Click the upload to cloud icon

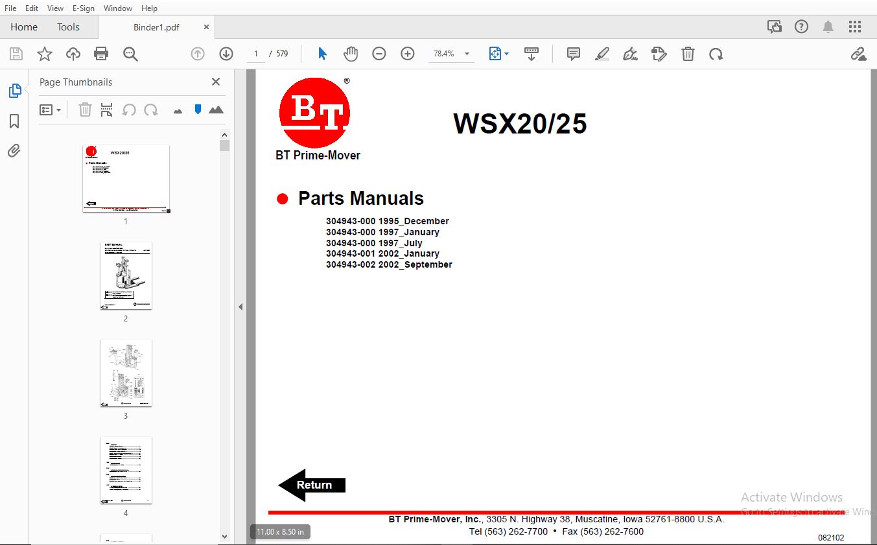pos(73,54)
